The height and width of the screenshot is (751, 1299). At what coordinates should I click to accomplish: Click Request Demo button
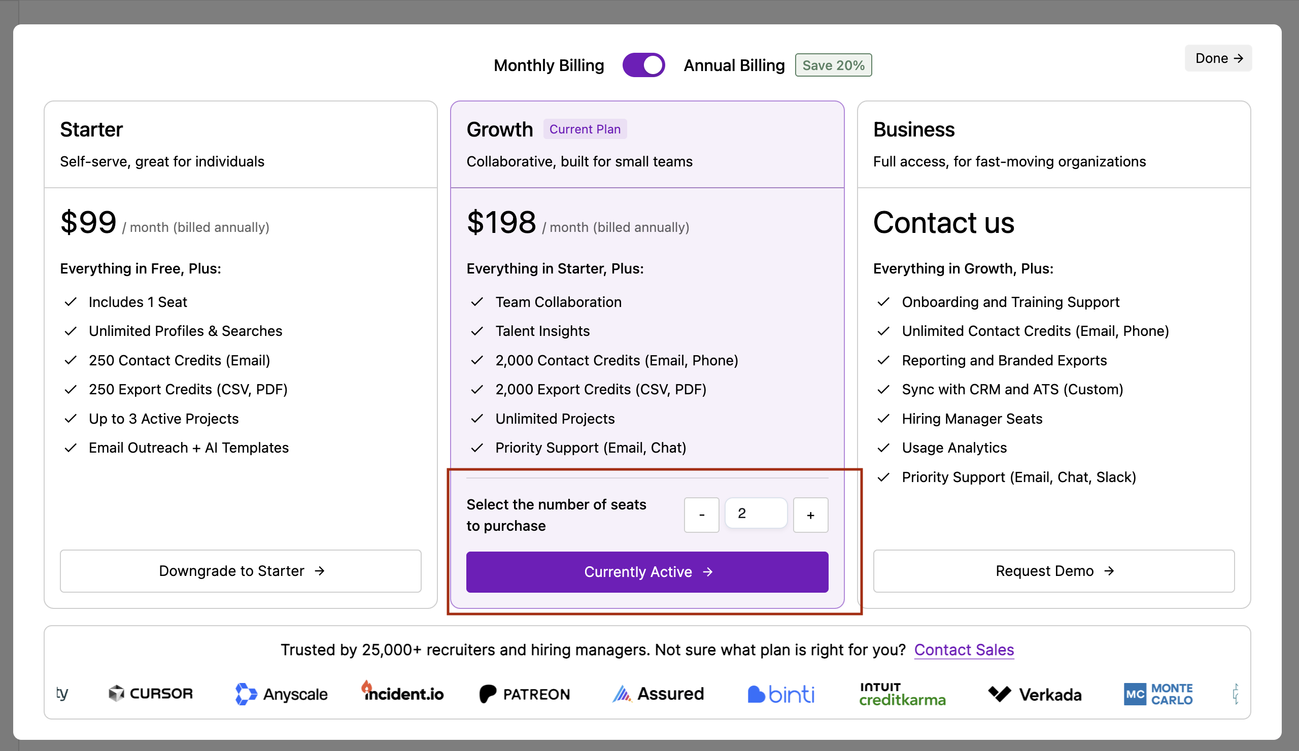1053,570
